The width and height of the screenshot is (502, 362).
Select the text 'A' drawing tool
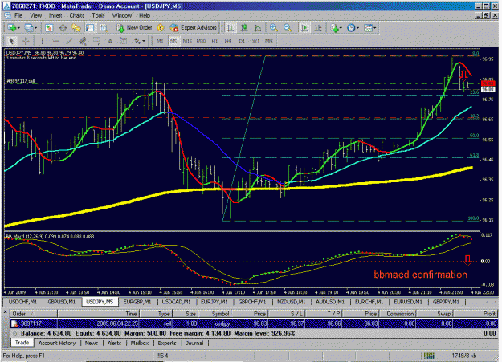coord(110,41)
